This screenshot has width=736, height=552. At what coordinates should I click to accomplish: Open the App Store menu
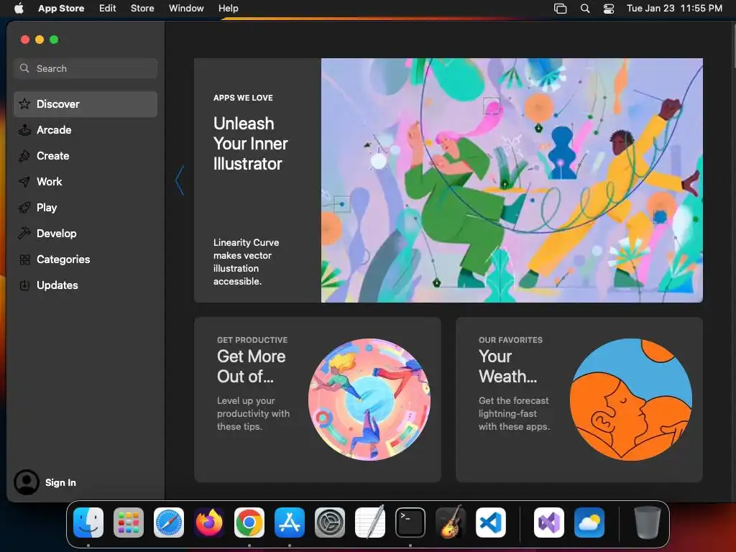61,8
